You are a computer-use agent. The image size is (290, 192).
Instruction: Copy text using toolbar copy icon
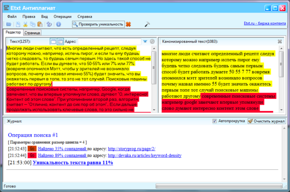pyautogui.click(x=32, y=24)
